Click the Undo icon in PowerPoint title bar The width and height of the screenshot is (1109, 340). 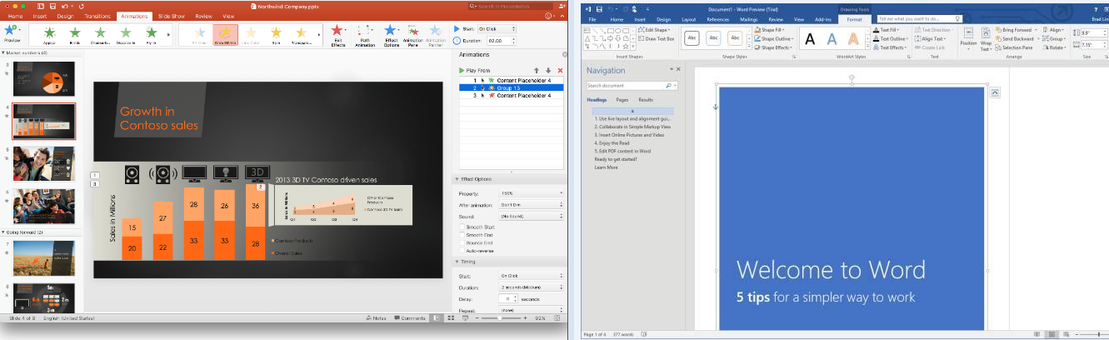(66, 6)
